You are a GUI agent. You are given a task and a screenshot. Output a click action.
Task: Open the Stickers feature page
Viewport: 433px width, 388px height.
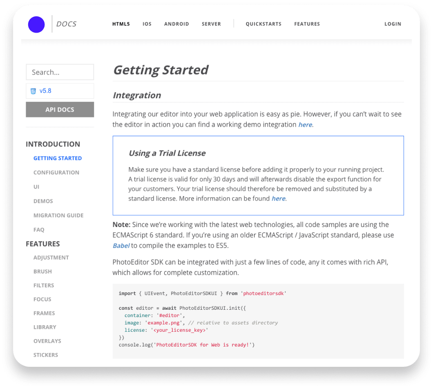tap(46, 355)
